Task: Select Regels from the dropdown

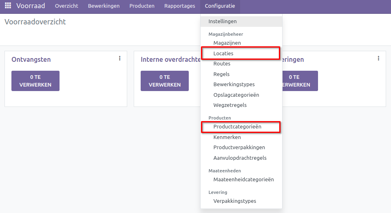Action: (221, 74)
